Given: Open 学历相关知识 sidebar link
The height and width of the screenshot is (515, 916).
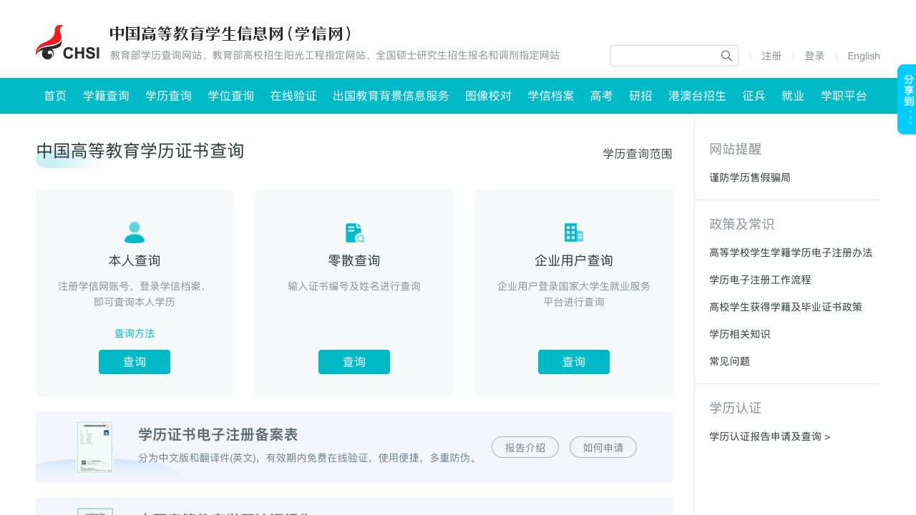Looking at the screenshot, I should pos(740,334).
